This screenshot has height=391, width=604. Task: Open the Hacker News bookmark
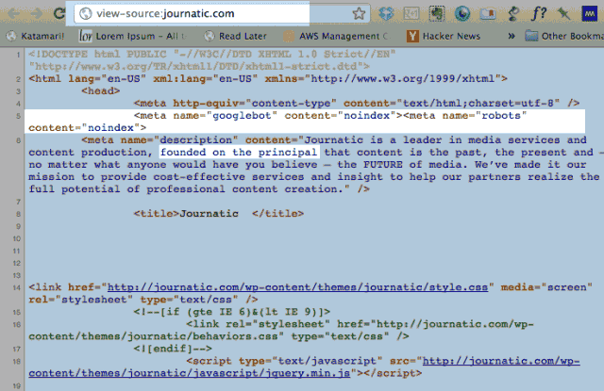point(444,36)
